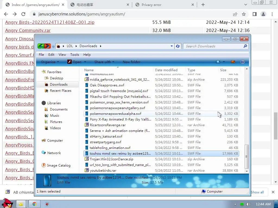Viewport: 278px width, 208px height.
Task: Go forward with the orange Explorer arrow
Action: click(47, 46)
